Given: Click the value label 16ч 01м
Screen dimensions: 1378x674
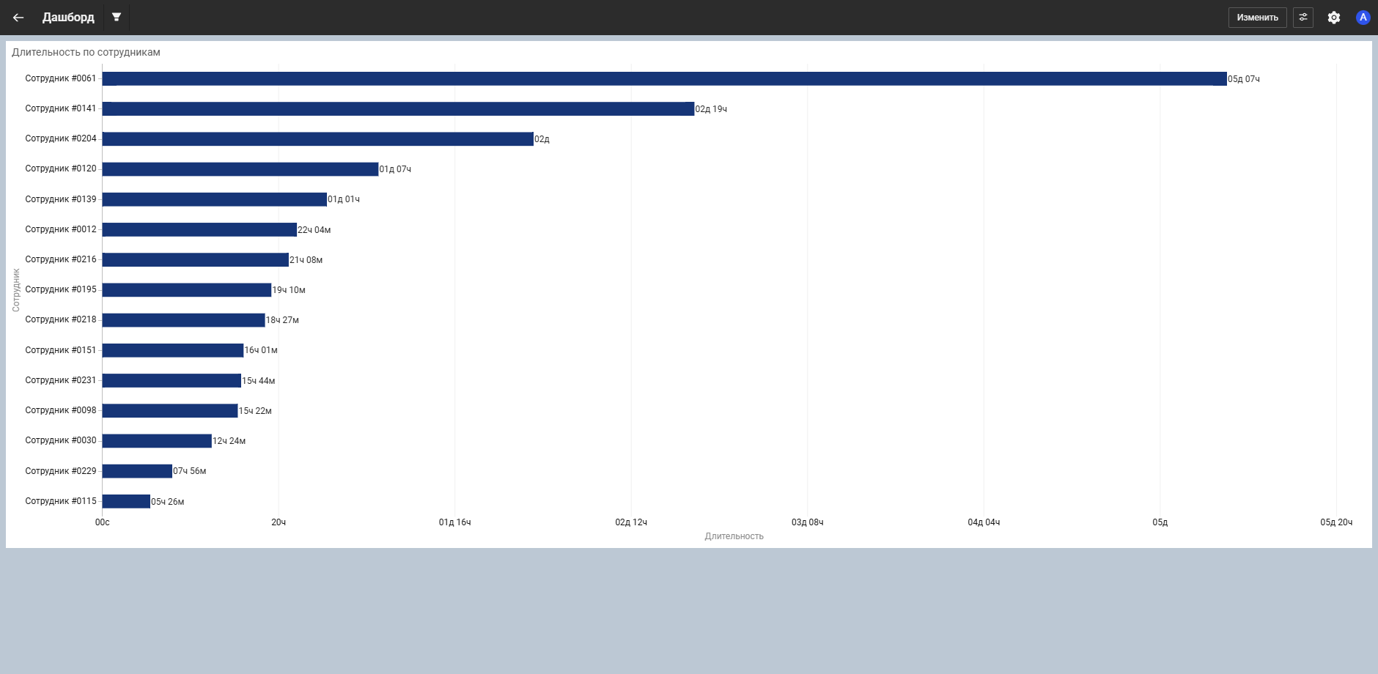Looking at the screenshot, I should 261,350.
